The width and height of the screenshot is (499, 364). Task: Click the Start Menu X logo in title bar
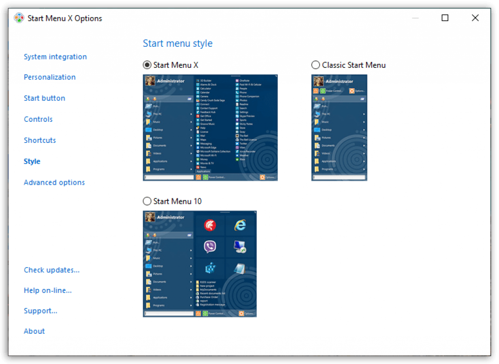[19, 18]
